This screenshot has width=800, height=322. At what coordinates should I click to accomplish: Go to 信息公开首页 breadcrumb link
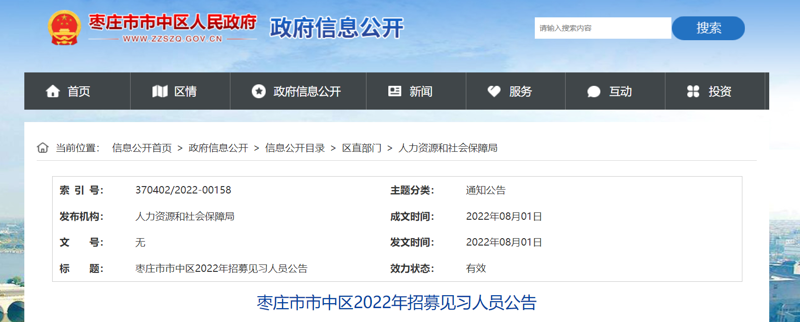point(142,148)
